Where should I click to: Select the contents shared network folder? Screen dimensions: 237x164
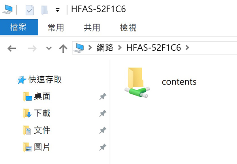(160, 83)
